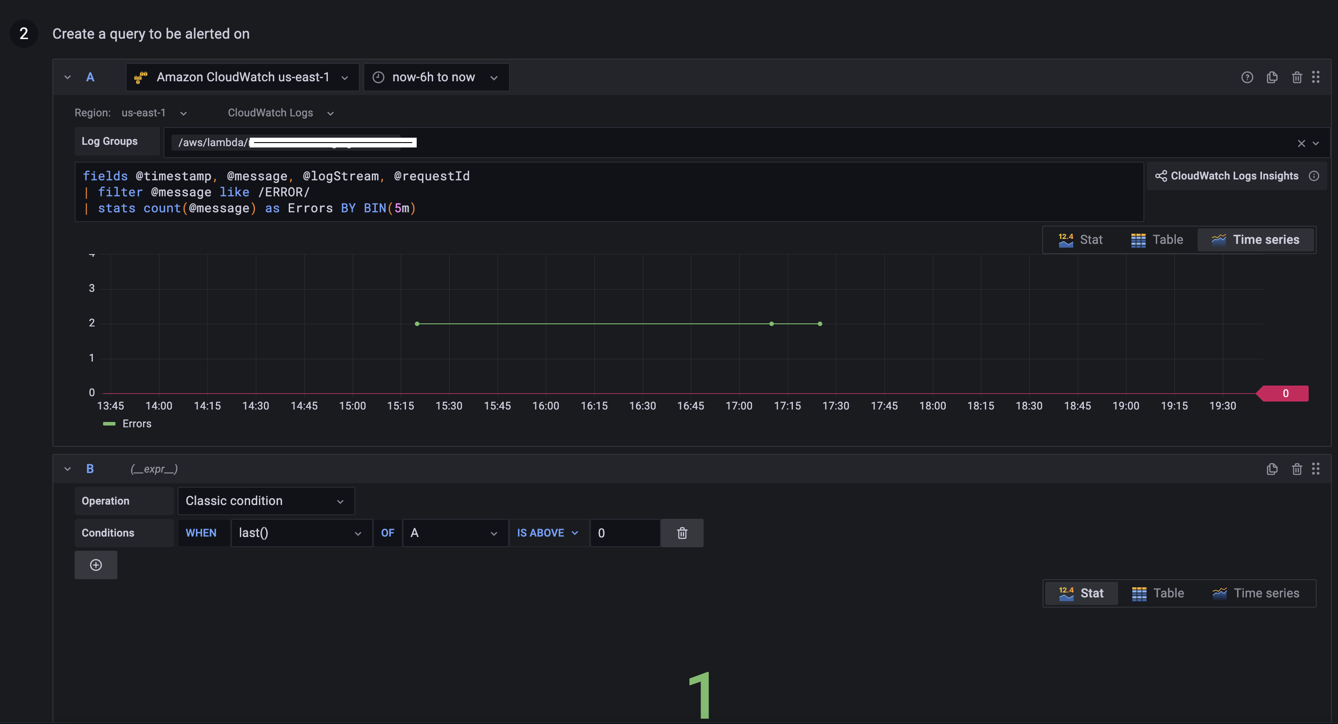Collapse query A row
The width and height of the screenshot is (1338, 724).
68,77
